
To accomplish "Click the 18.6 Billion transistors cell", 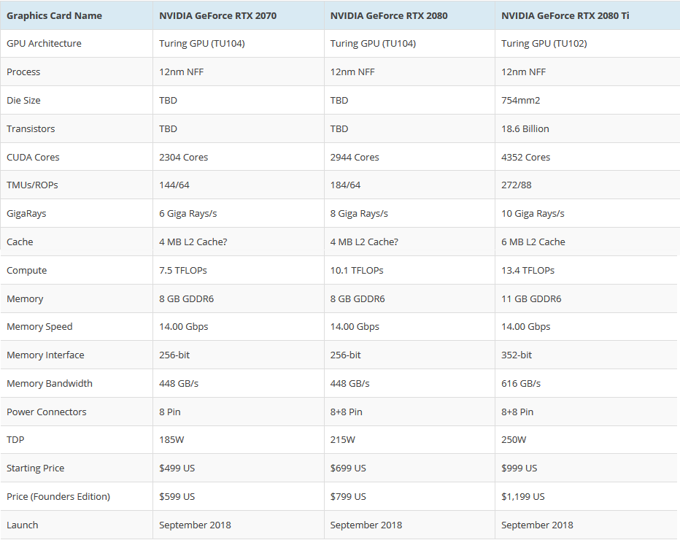I will tap(525, 129).
